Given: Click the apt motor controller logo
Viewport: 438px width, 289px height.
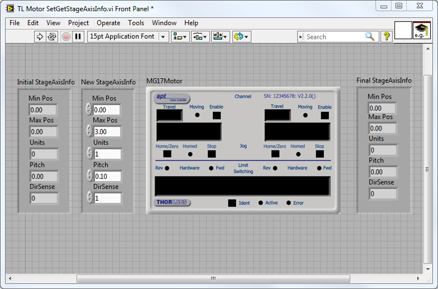Looking at the screenshot, I should (172, 98).
